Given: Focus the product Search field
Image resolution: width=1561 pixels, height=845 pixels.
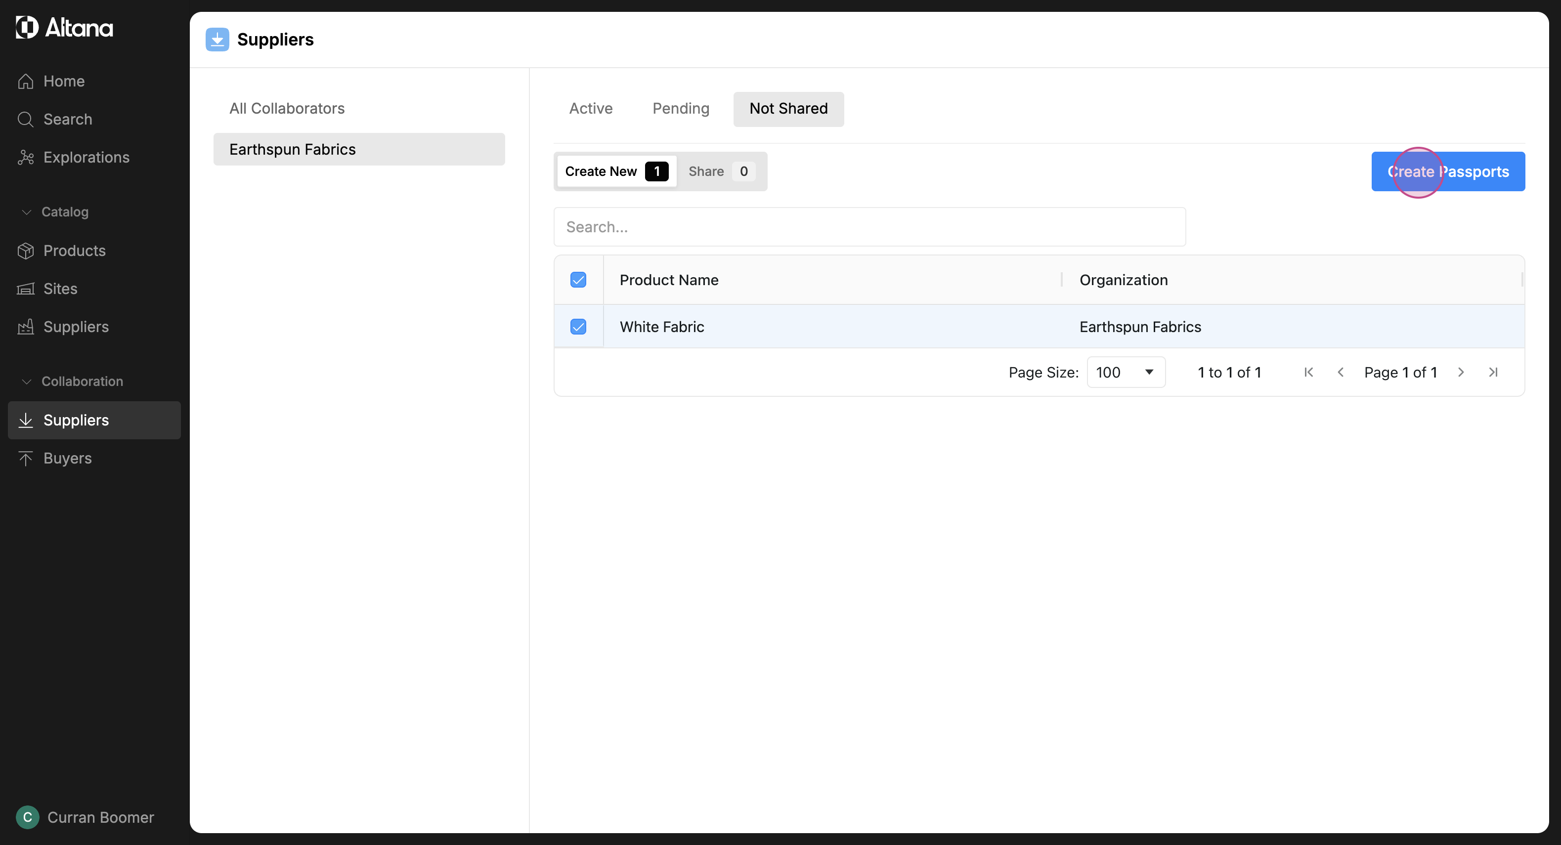Looking at the screenshot, I should (869, 227).
